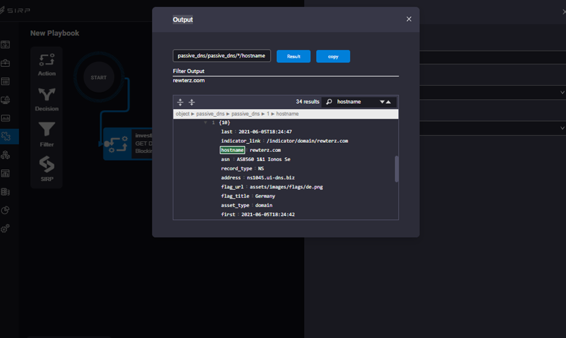Click the Result button

coord(293,57)
